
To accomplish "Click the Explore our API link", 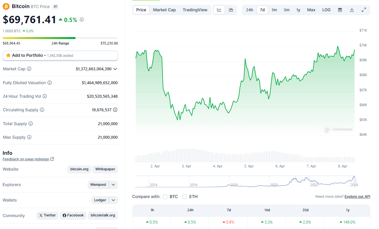I will point(357,196).
